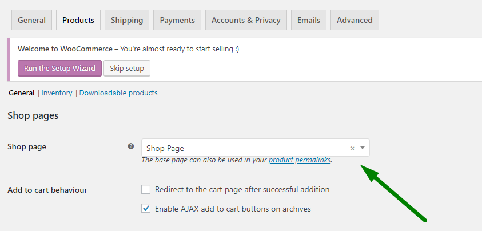Select the Shop Page combo box
The height and width of the screenshot is (231, 482).
tap(246, 148)
